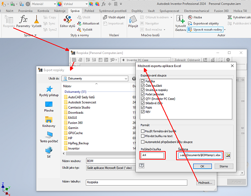Image resolution: width=251 pixels, height=196 pixels.
Task: Open the Parametry fx tool
Action: [23, 21]
